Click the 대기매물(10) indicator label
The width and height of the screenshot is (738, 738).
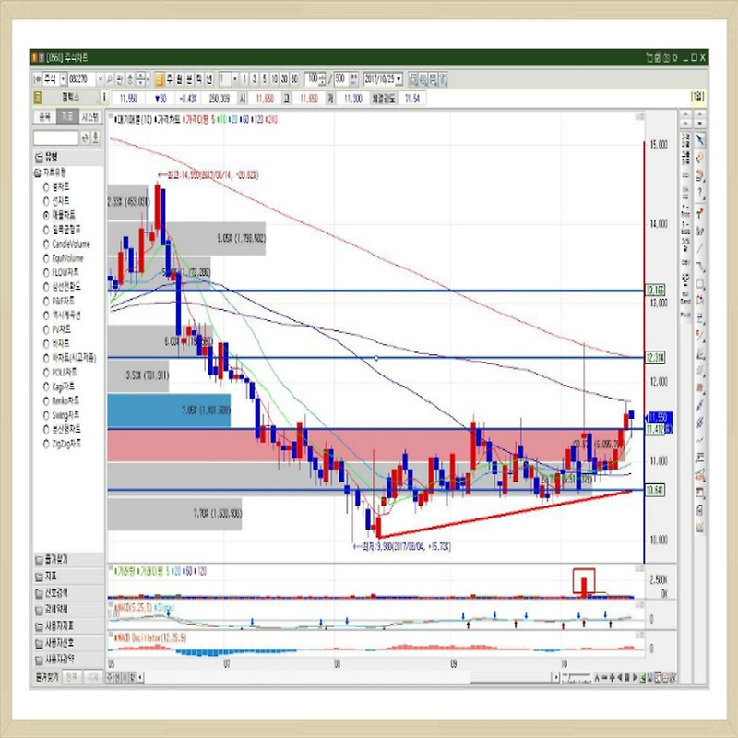click(x=133, y=120)
